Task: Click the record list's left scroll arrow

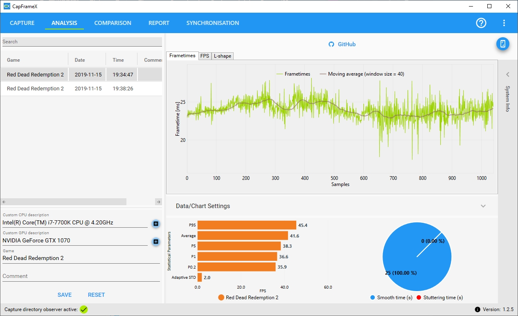Action: (x=4, y=202)
